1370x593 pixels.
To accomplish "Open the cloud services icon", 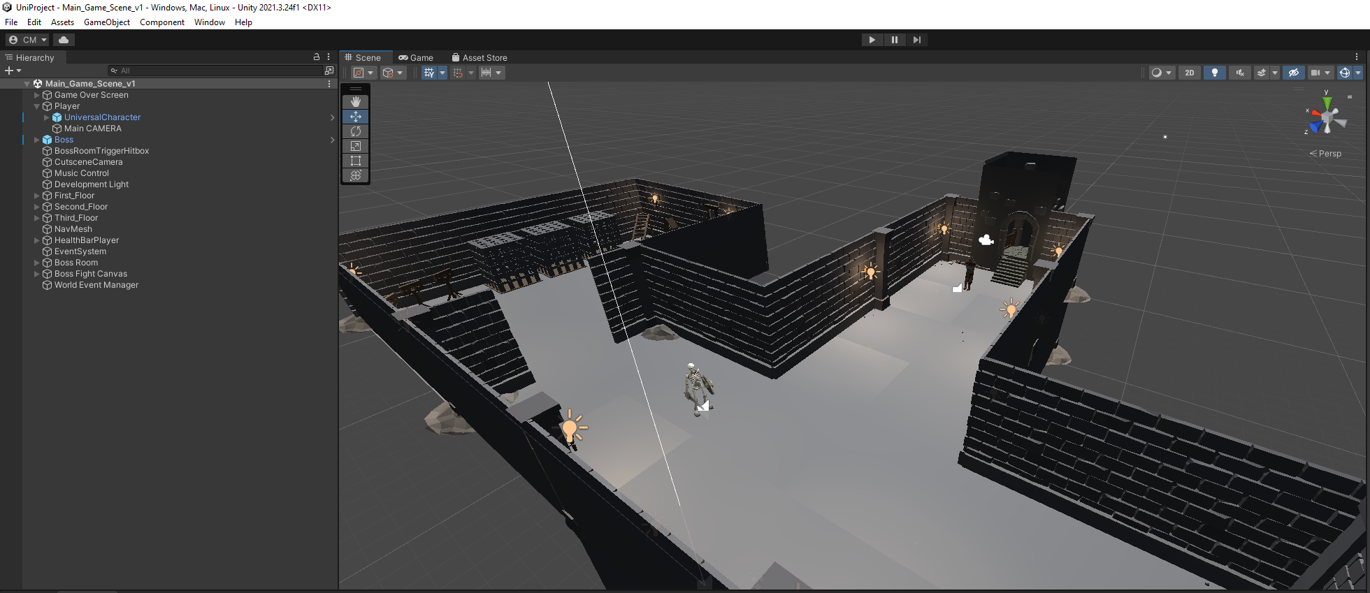I will click(x=64, y=40).
